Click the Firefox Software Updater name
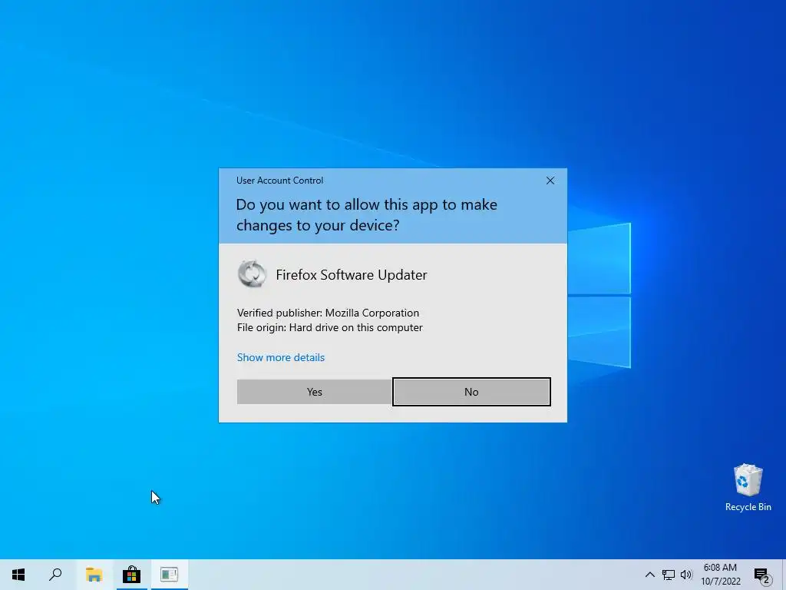 (352, 275)
